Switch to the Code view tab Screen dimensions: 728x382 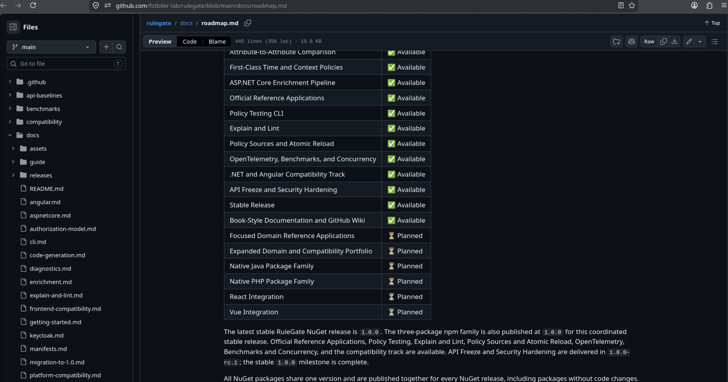coord(190,41)
